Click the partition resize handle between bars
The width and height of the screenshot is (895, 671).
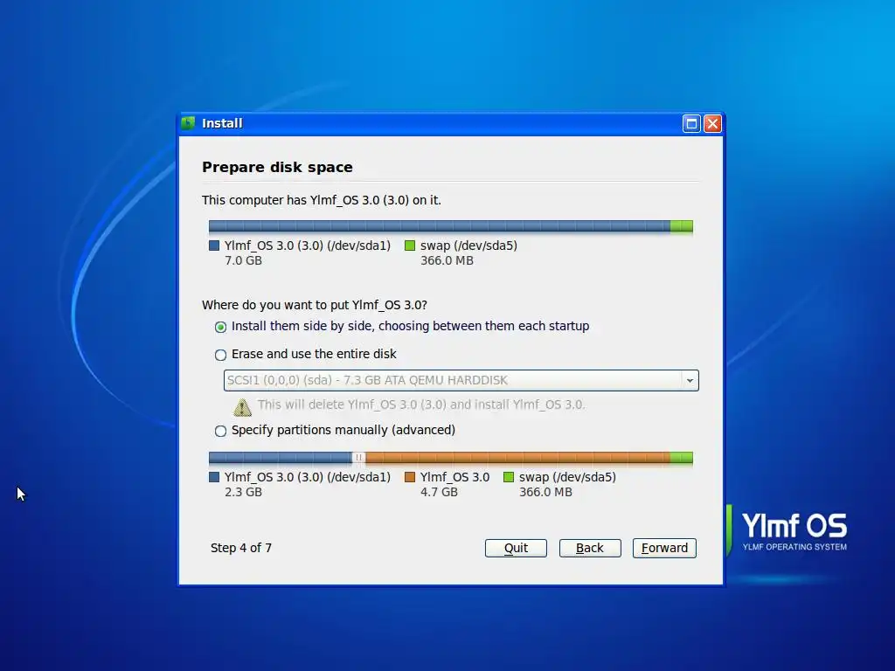(x=358, y=457)
